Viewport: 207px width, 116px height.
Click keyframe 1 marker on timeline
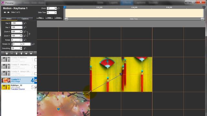tap(65, 7)
